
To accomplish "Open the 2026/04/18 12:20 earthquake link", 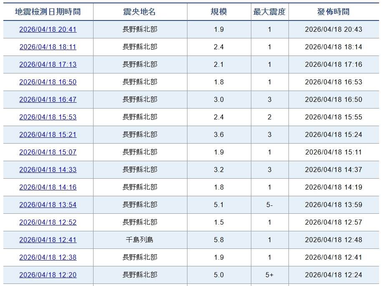I will (48, 275).
